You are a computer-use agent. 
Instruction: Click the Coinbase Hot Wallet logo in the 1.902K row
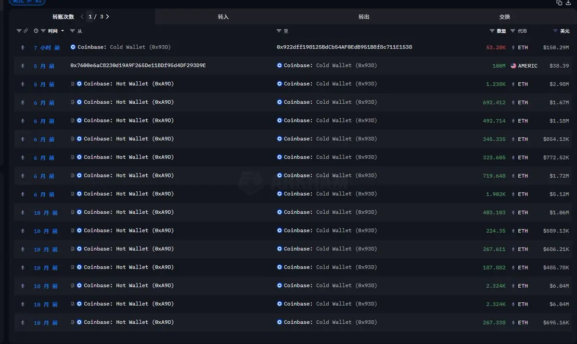coord(79,194)
